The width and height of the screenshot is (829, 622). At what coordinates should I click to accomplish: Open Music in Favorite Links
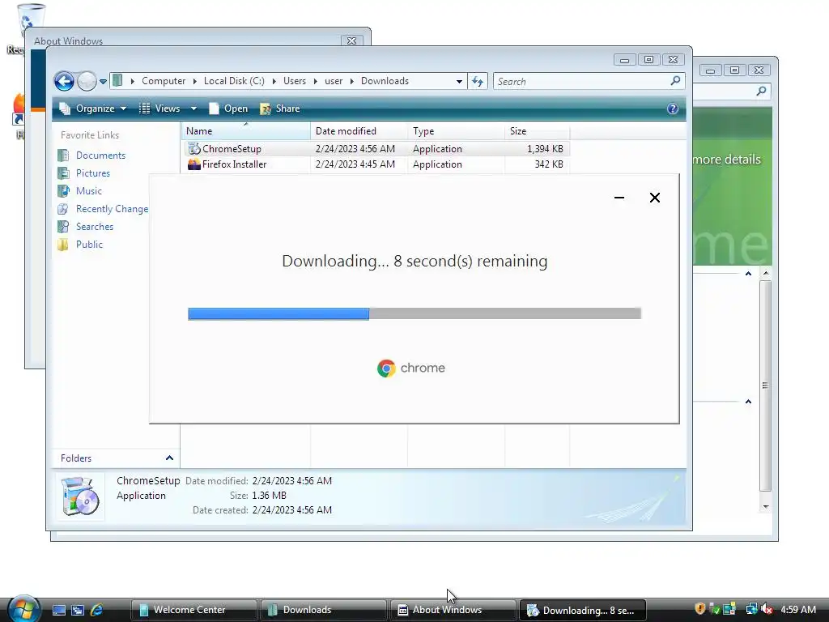(x=89, y=191)
